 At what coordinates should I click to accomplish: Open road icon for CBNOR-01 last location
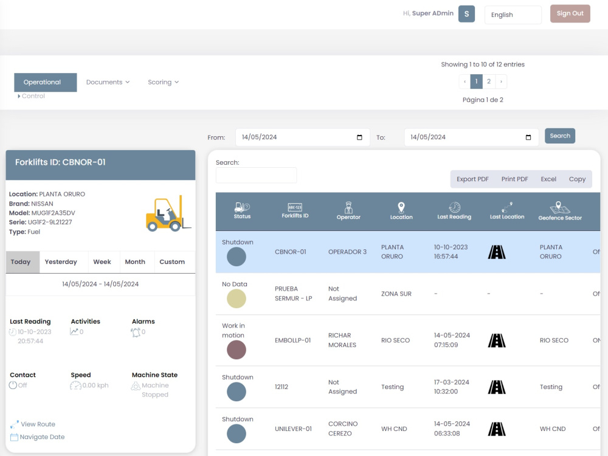click(497, 252)
